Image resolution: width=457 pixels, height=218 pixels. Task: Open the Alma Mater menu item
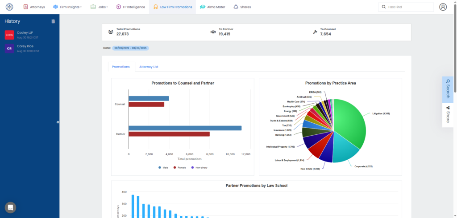(212, 7)
